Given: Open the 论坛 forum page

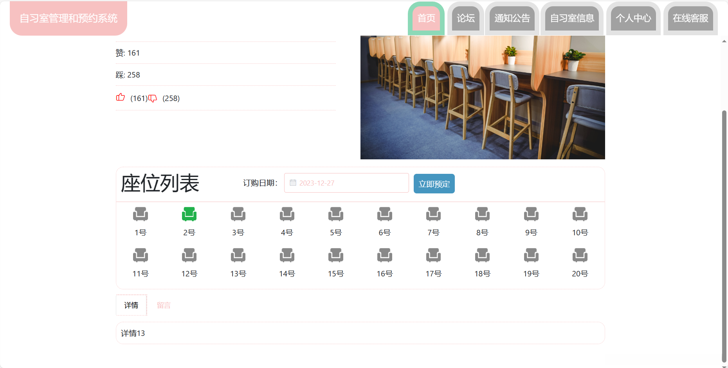Looking at the screenshot, I should point(465,18).
